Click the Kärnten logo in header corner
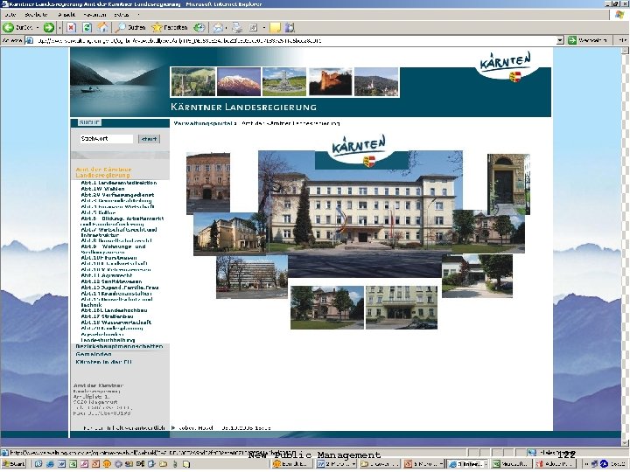 pos(506,66)
